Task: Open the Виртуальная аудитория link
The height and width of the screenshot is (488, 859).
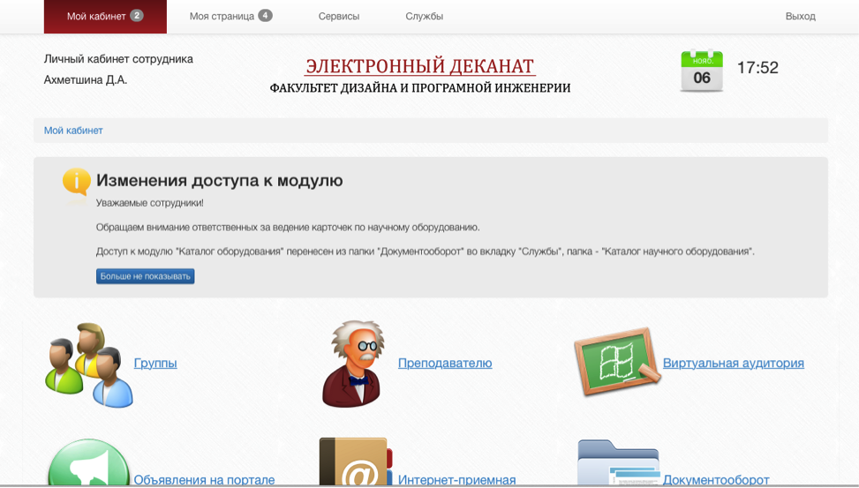Action: point(734,363)
